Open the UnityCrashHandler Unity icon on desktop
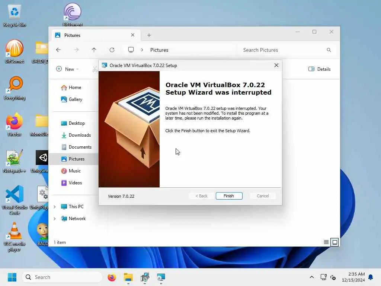The height and width of the screenshot is (286, 381). 40,161
